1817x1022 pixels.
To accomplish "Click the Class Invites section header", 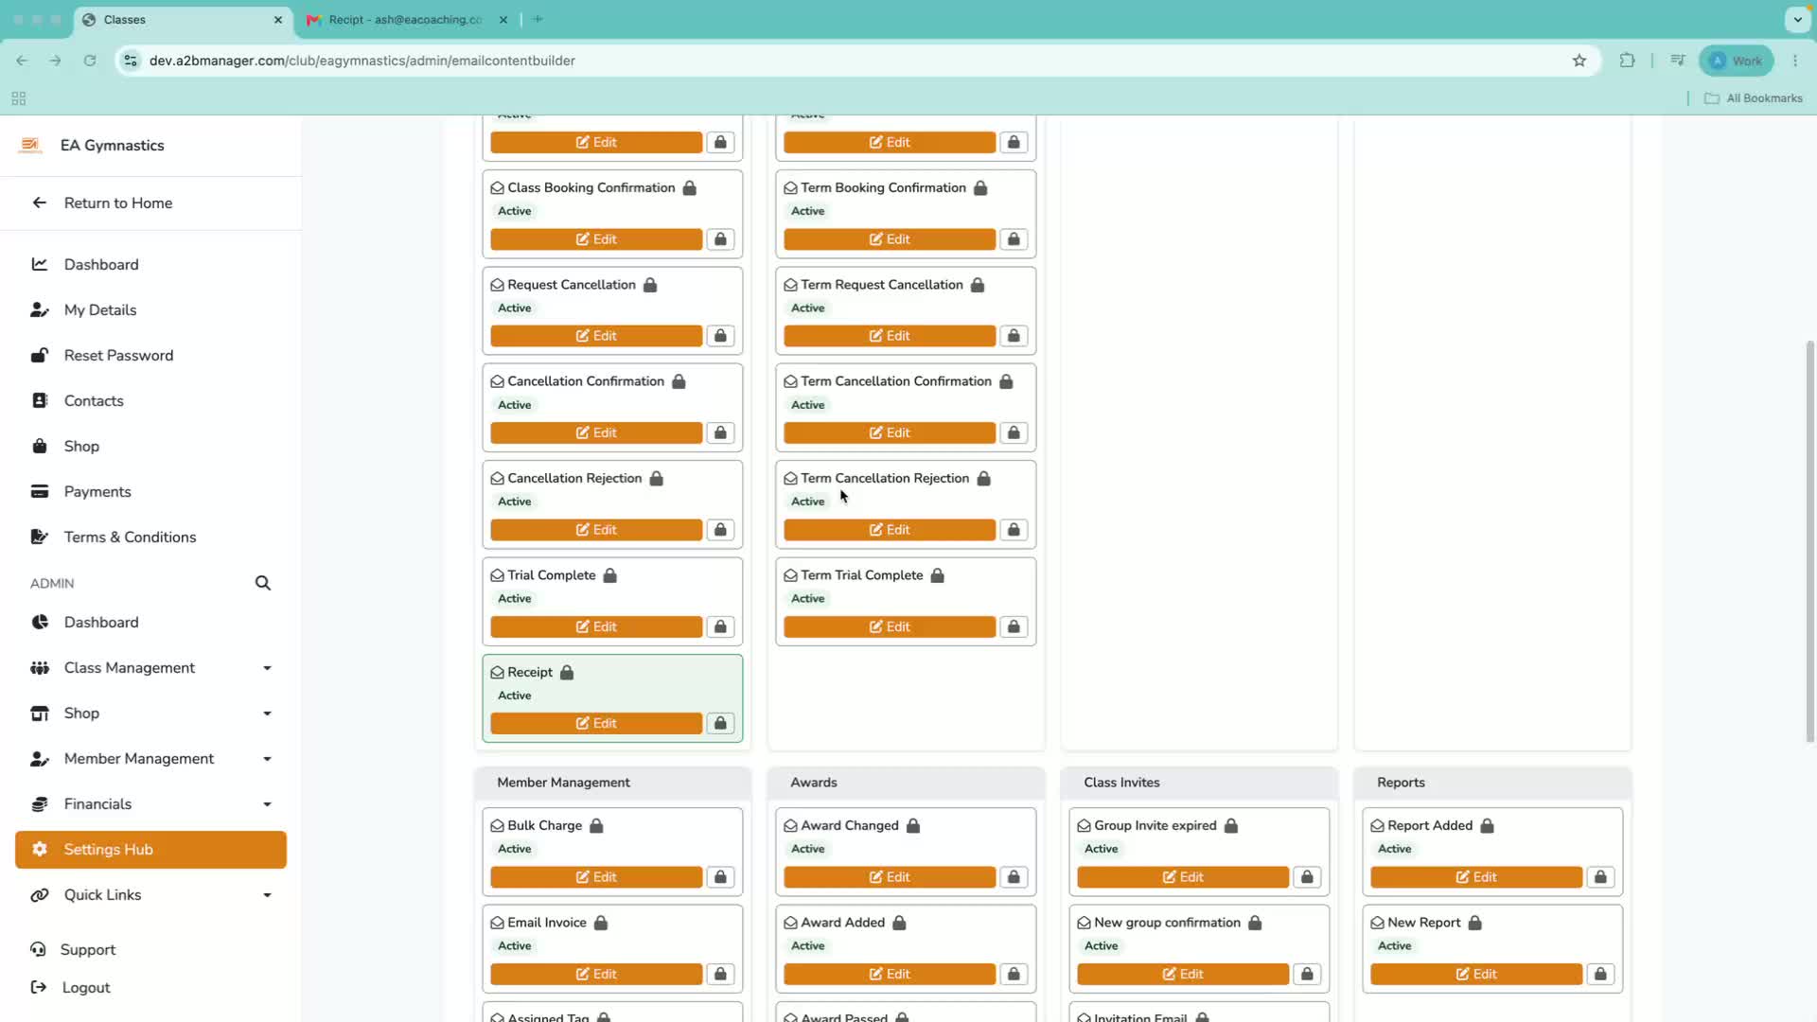I will coord(1199,783).
